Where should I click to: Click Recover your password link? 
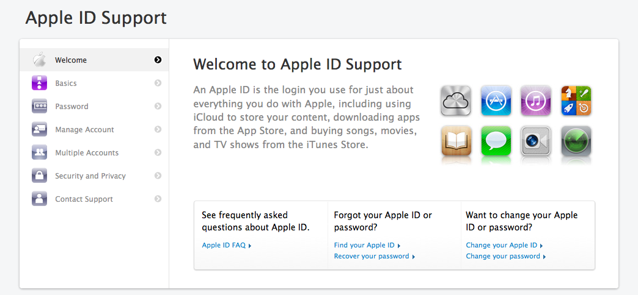375,256
